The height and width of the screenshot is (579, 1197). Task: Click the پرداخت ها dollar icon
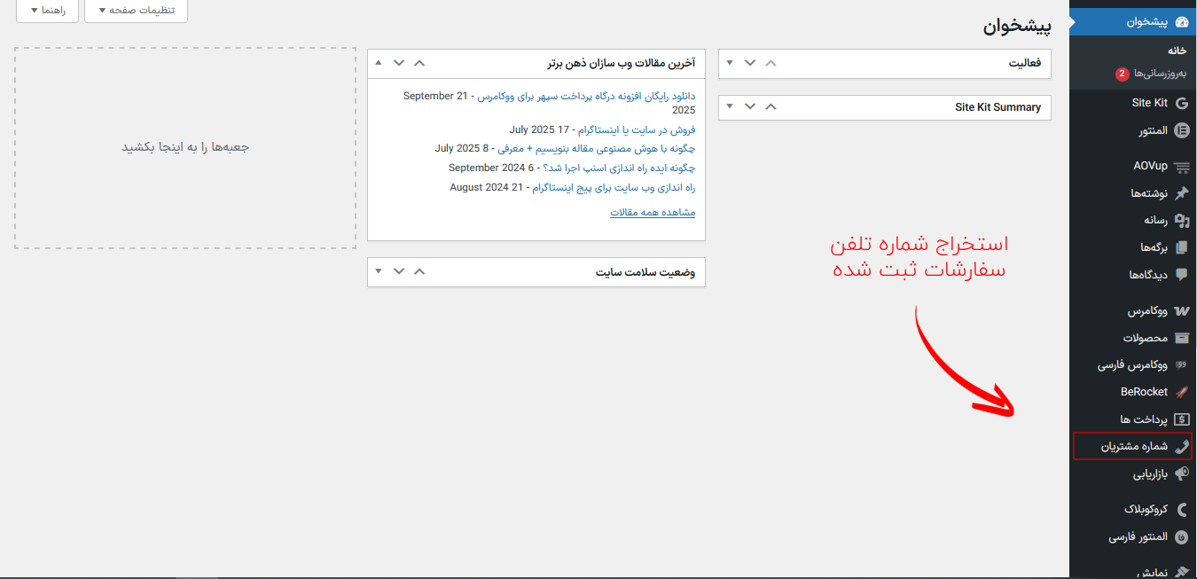pos(1181,419)
